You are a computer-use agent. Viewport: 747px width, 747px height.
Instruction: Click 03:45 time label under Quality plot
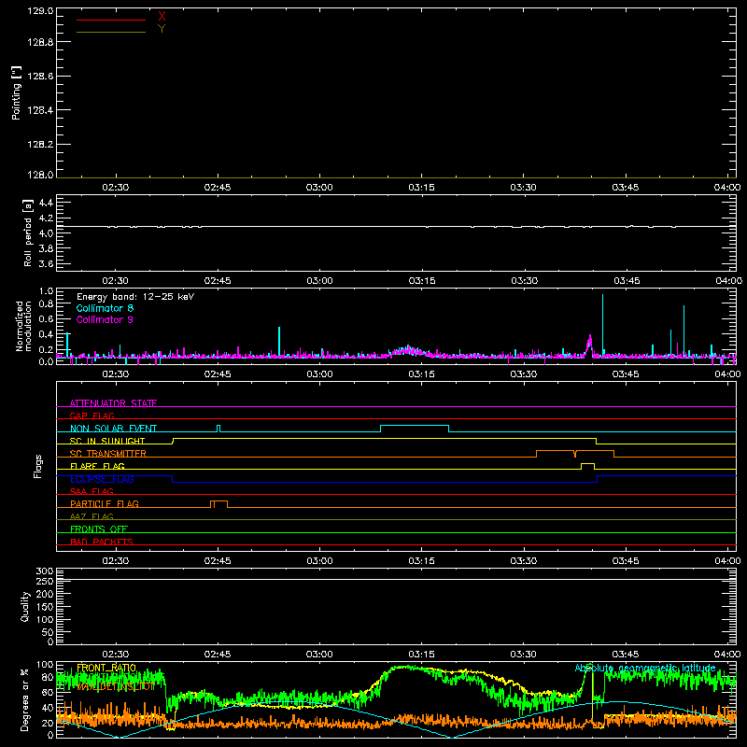(x=626, y=655)
